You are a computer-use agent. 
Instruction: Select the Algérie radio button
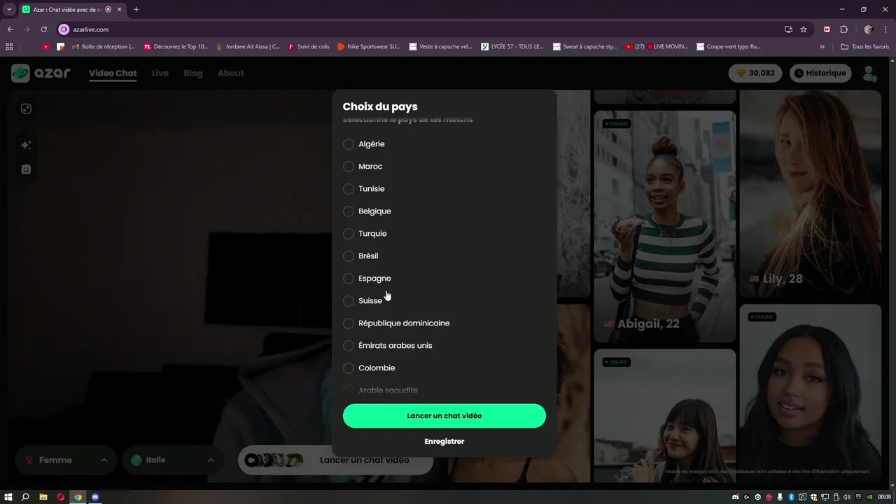pos(349,144)
